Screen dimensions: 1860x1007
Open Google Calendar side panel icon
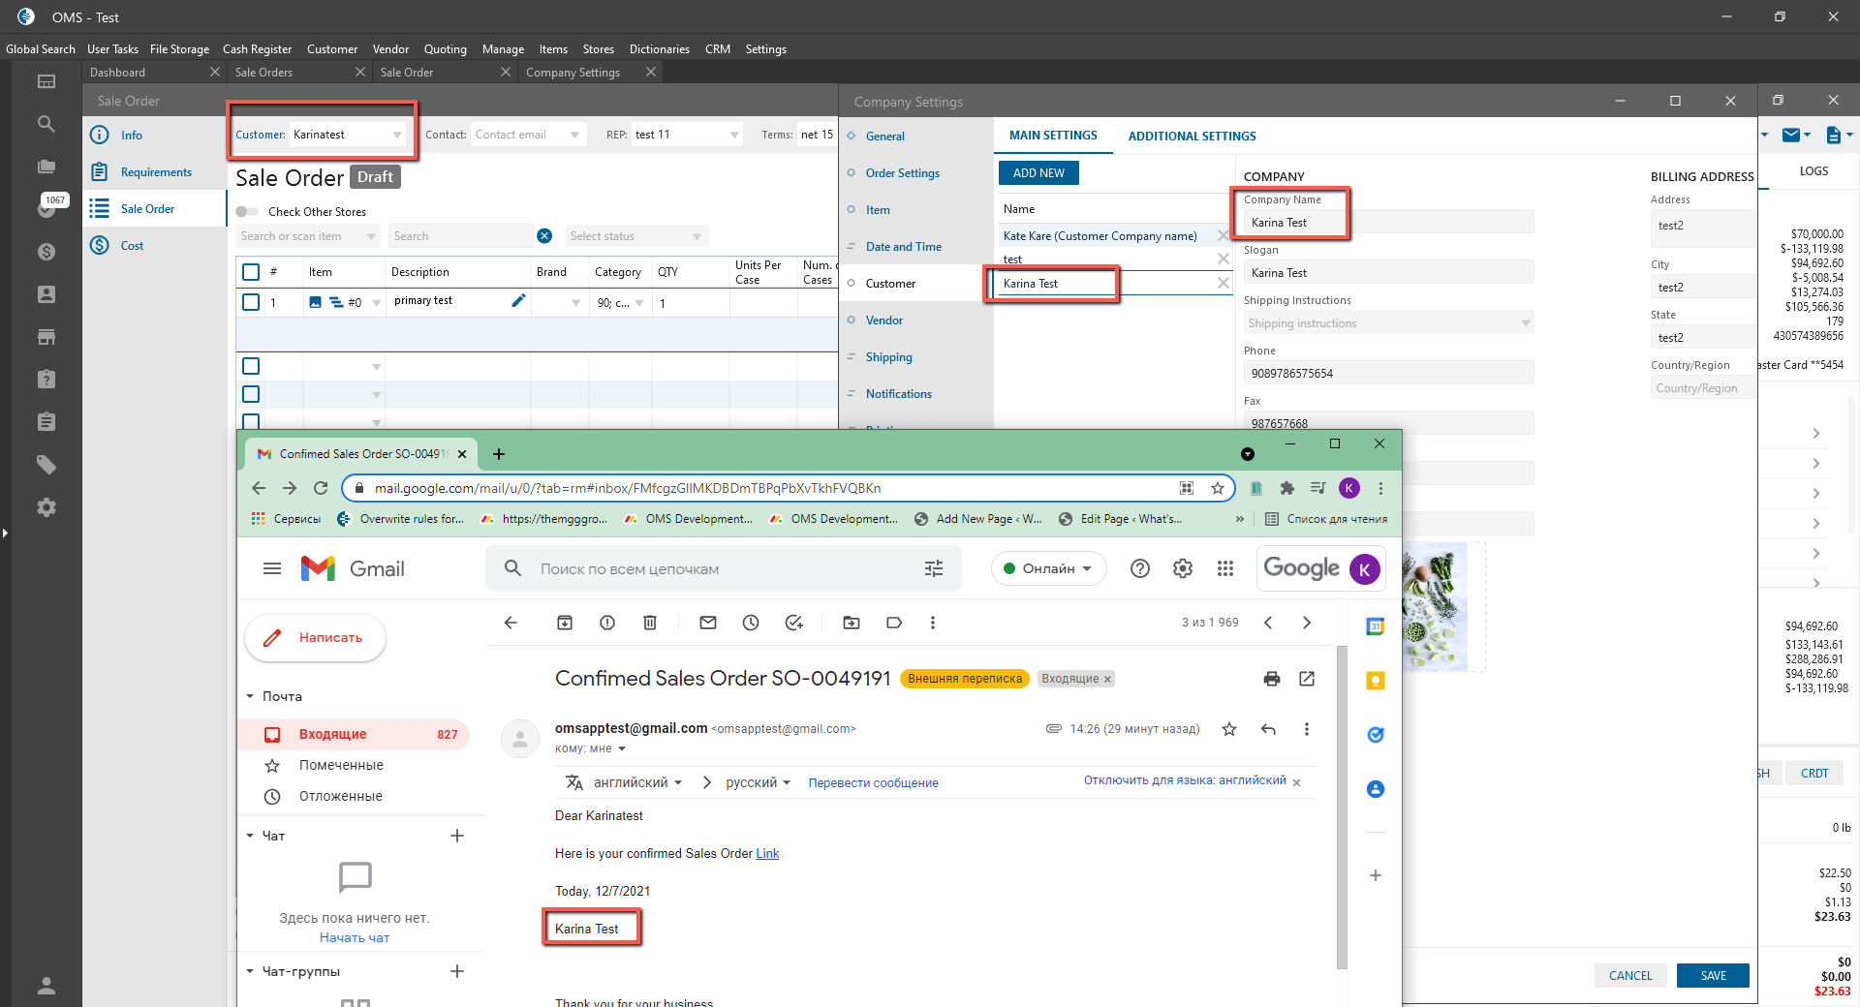tap(1375, 626)
